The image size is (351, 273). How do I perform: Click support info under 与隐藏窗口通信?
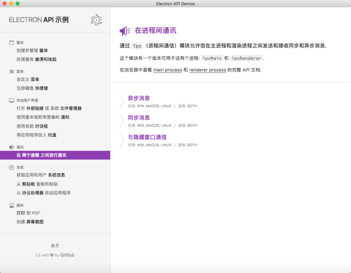pos(162,145)
